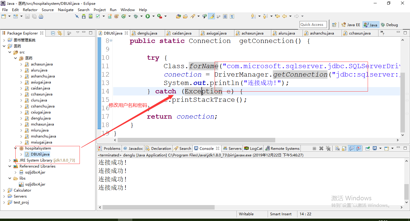
Task: Click the Quick Access search field
Action: click(x=314, y=25)
